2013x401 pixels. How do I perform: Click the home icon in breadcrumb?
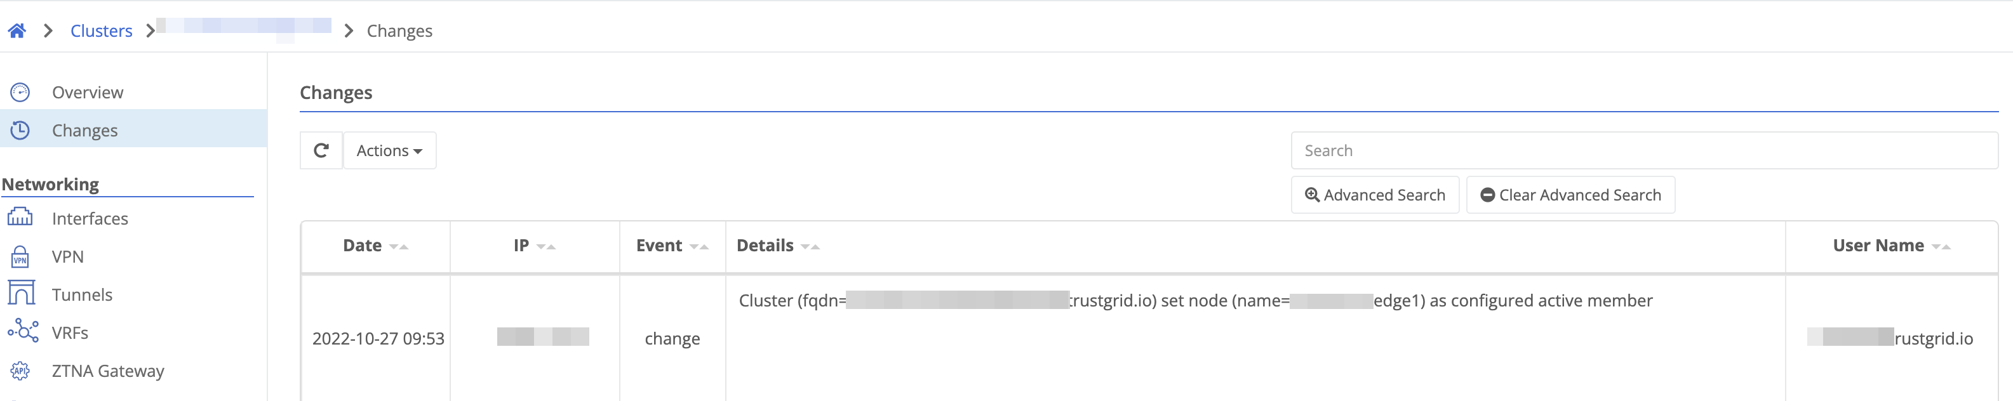(x=17, y=30)
